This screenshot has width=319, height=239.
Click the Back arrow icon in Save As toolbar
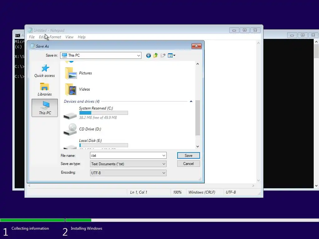149,55
